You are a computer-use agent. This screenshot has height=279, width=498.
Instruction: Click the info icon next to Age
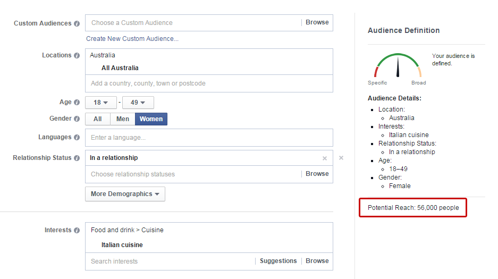click(77, 103)
